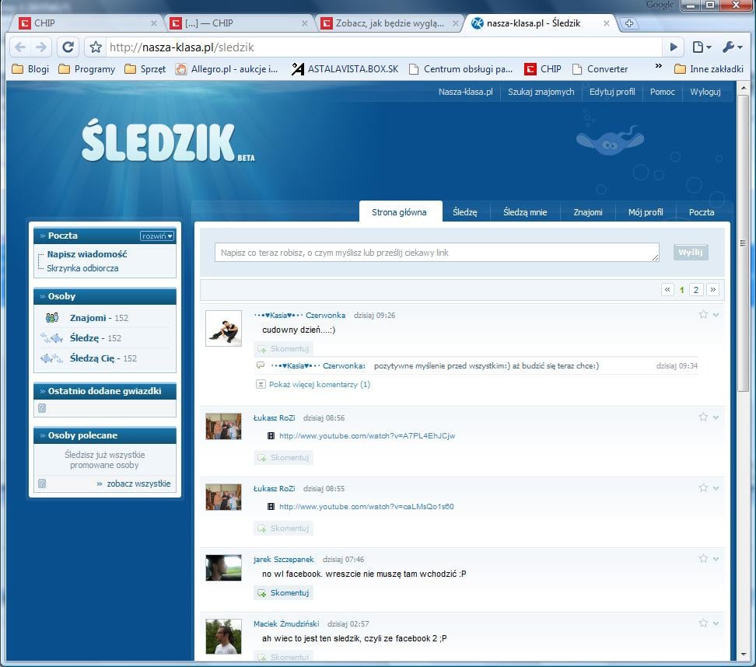This screenshot has width=756, height=667.
Task: Open the CHIP bookmark in bookmarks bar
Action: coord(543,69)
